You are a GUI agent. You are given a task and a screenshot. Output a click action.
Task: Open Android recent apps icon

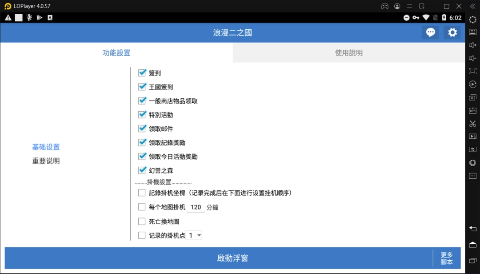coord(472,261)
